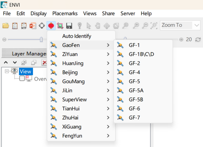Click the Save floppy disk icon
203x147 pixels.
click(x=69, y=26)
